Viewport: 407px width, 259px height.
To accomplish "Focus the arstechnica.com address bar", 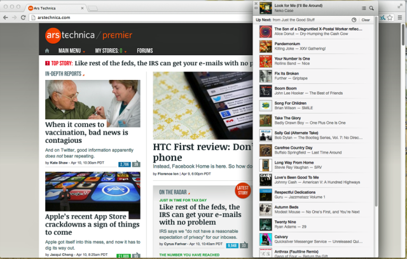I will (140, 17).
